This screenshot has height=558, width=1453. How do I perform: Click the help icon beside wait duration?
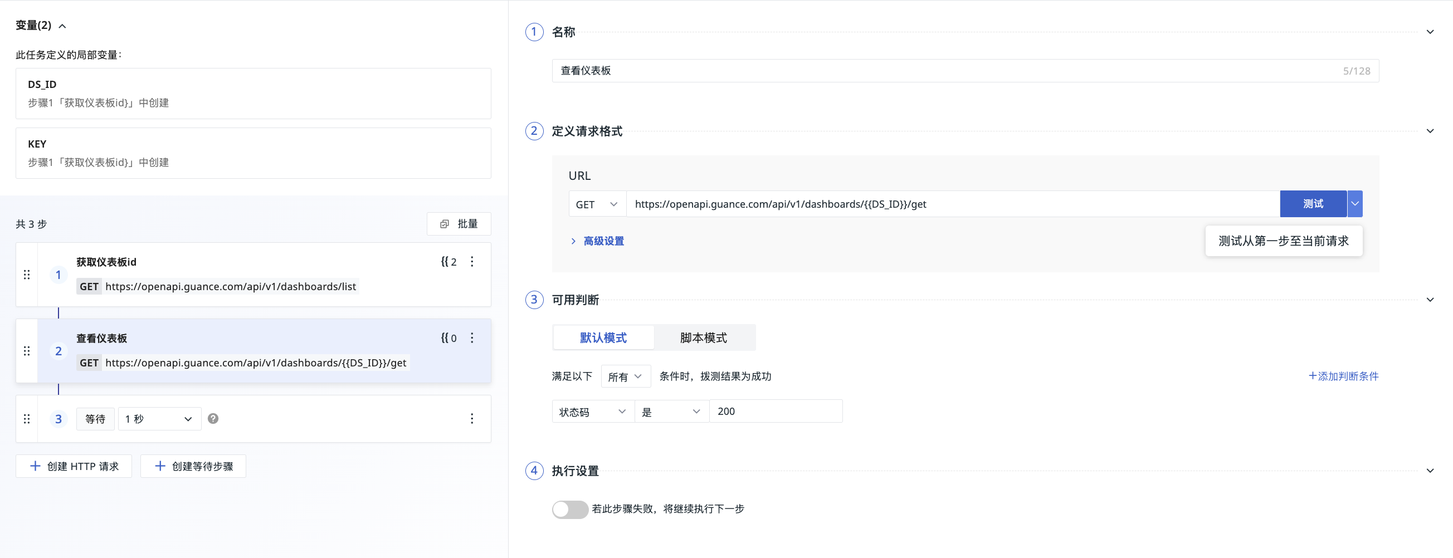[213, 419]
